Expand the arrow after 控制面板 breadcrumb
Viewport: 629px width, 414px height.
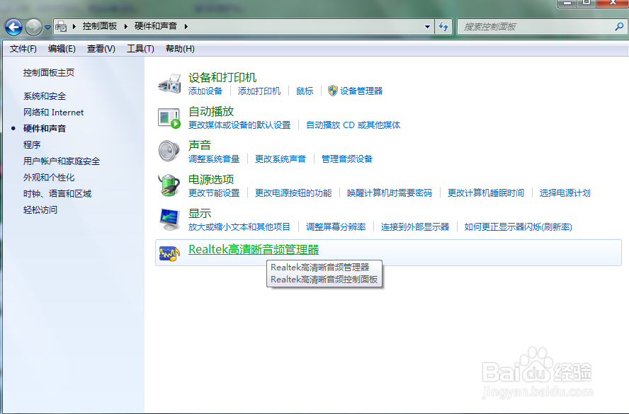click(125, 26)
